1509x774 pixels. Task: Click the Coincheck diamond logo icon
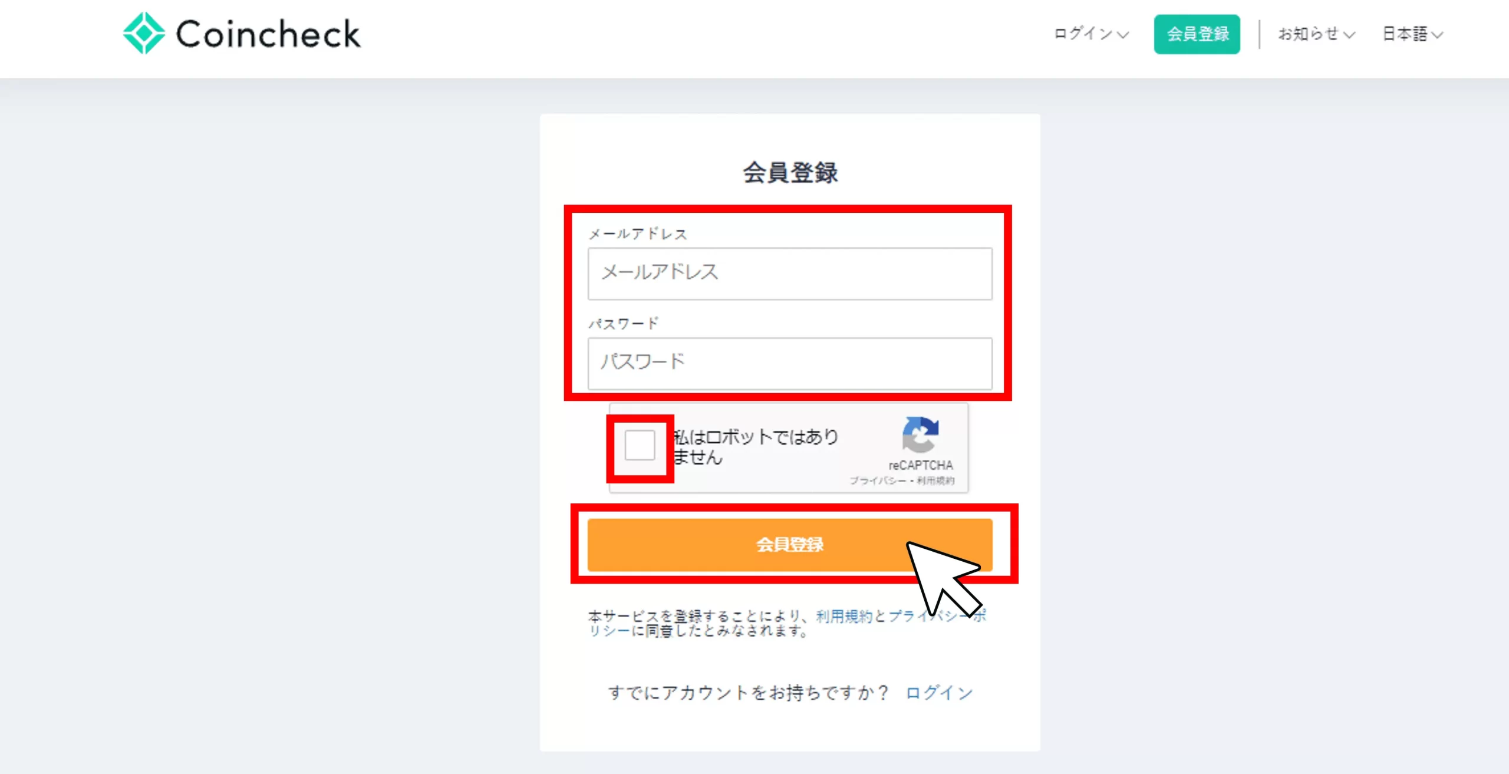pyautogui.click(x=144, y=34)
